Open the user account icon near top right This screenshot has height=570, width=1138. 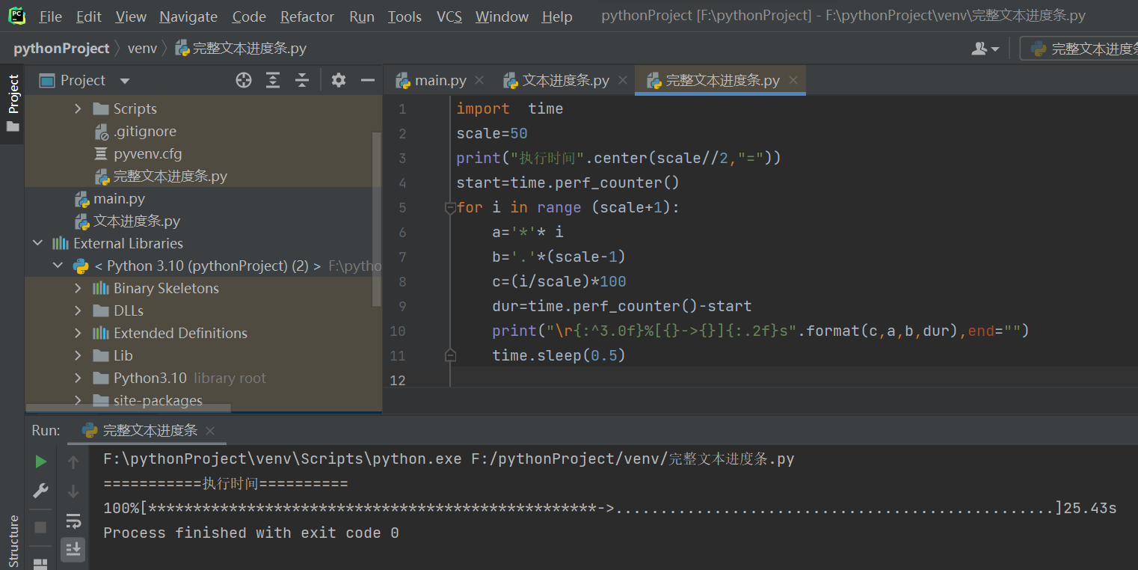click(x=980, y=48)
